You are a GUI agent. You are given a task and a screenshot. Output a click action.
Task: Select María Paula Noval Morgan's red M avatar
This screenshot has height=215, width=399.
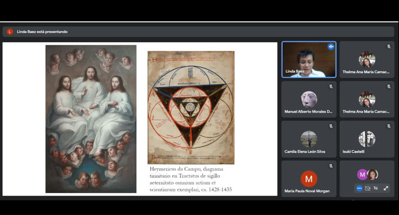tap(309, 179)
